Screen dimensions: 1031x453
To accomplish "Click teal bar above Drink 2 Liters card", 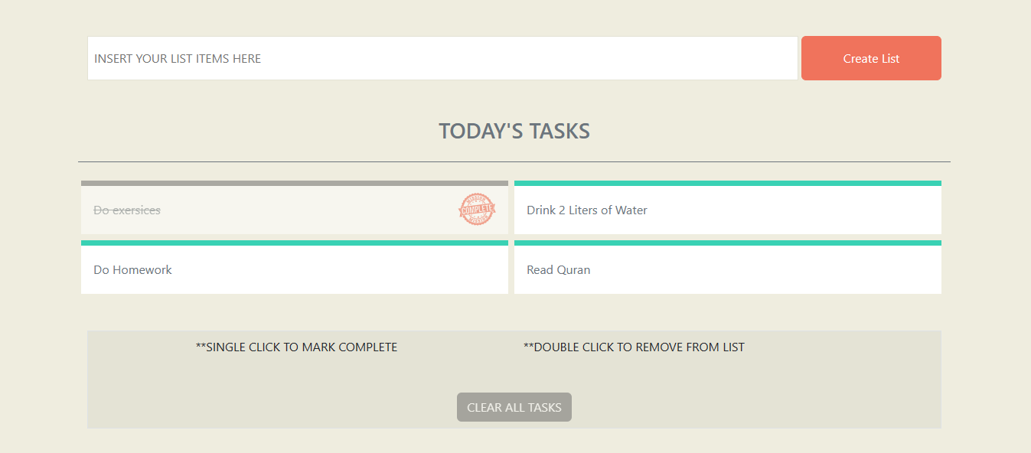I will pos(728,184).
